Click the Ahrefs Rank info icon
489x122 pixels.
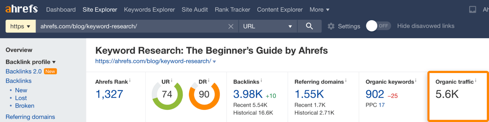(x=130, y=81)
